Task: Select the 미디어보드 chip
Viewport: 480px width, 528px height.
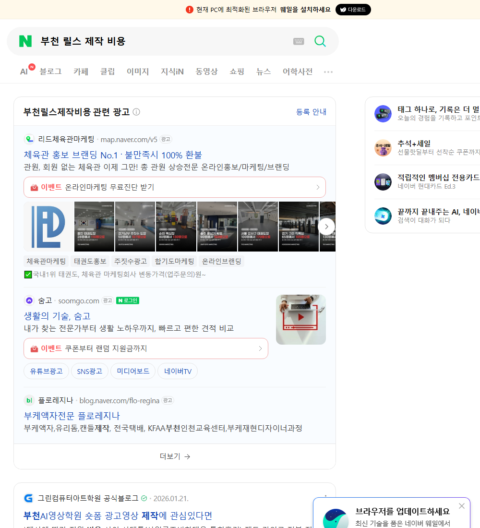Action: (133, 371)
